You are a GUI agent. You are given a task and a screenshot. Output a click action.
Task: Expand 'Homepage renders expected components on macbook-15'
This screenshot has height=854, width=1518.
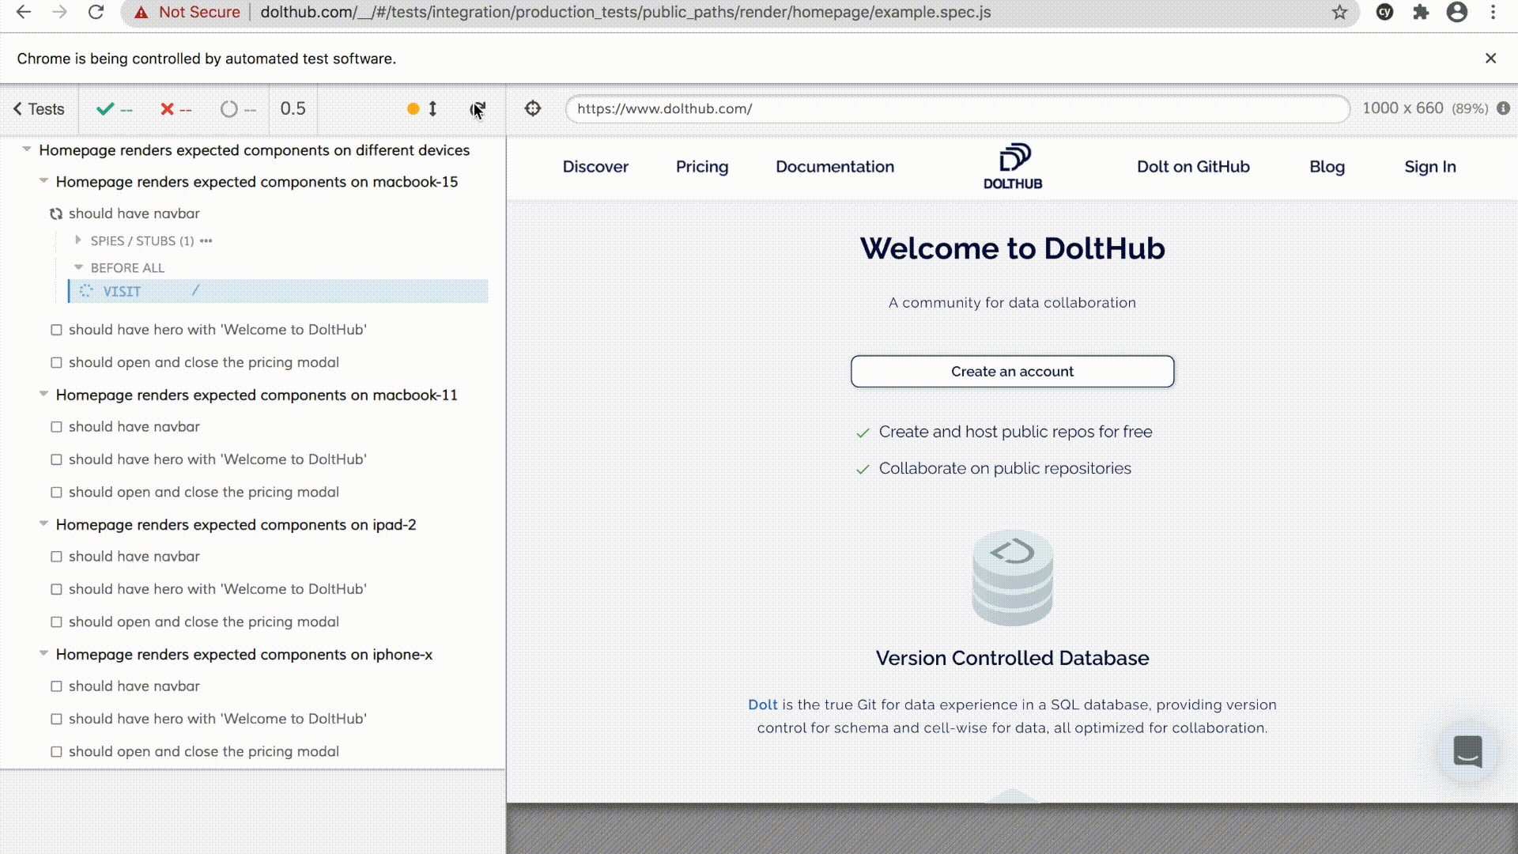43,180
